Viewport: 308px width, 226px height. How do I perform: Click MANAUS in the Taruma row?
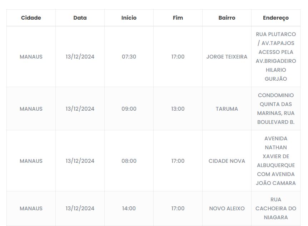pyautogui.click(x=31, y=109)
